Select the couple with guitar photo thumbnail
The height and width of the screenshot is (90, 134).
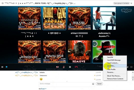104,18
